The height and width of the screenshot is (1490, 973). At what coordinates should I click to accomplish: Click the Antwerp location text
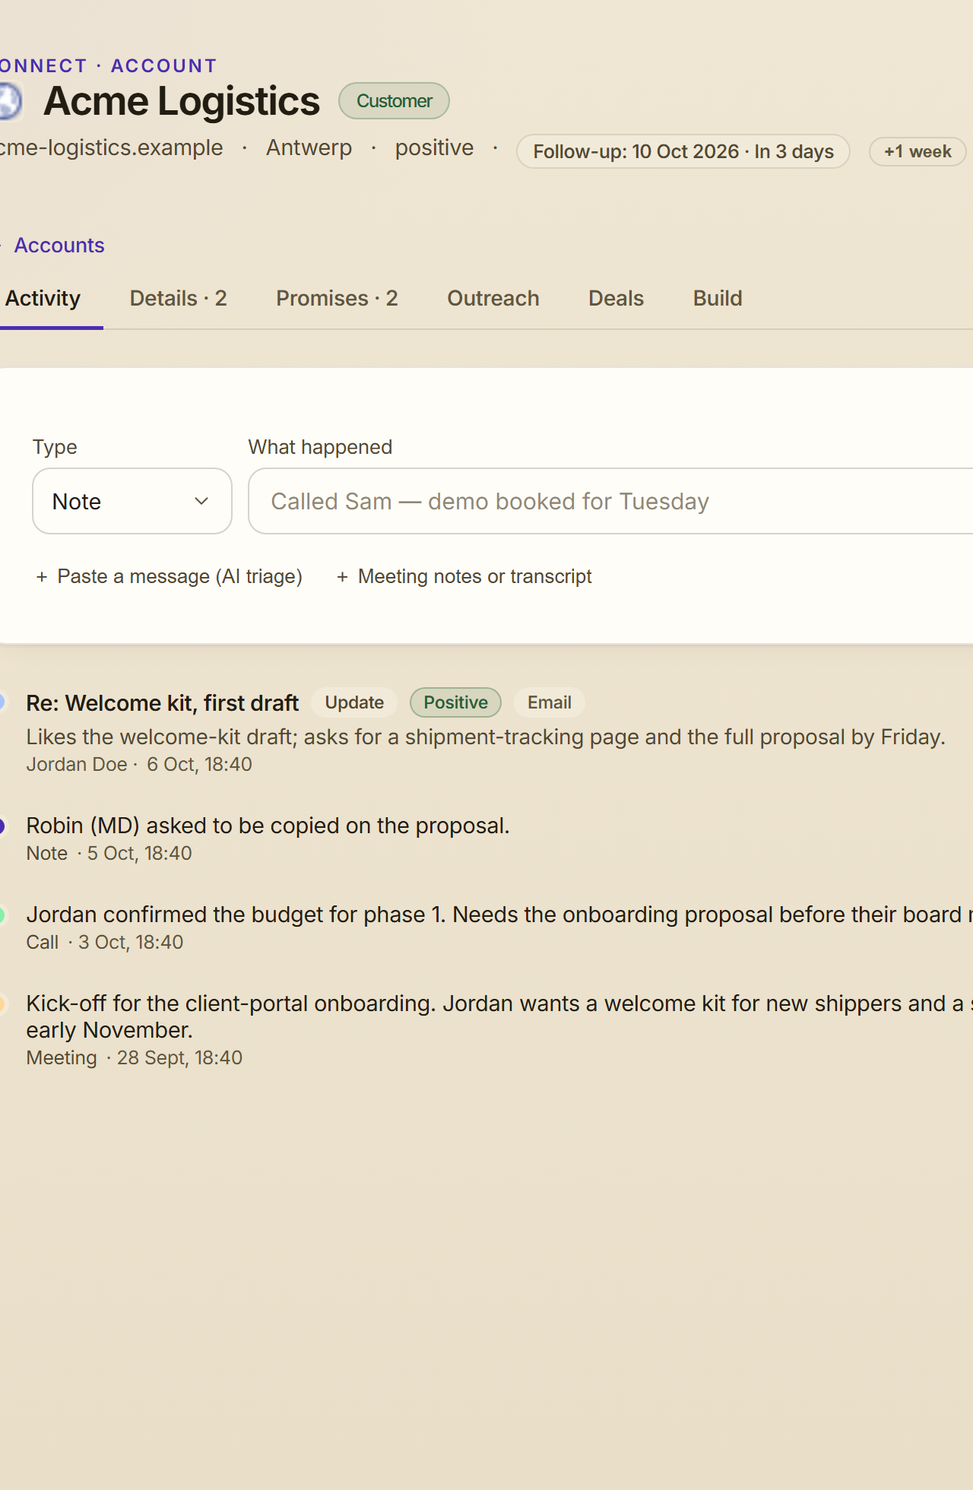(x=309, y=147)
